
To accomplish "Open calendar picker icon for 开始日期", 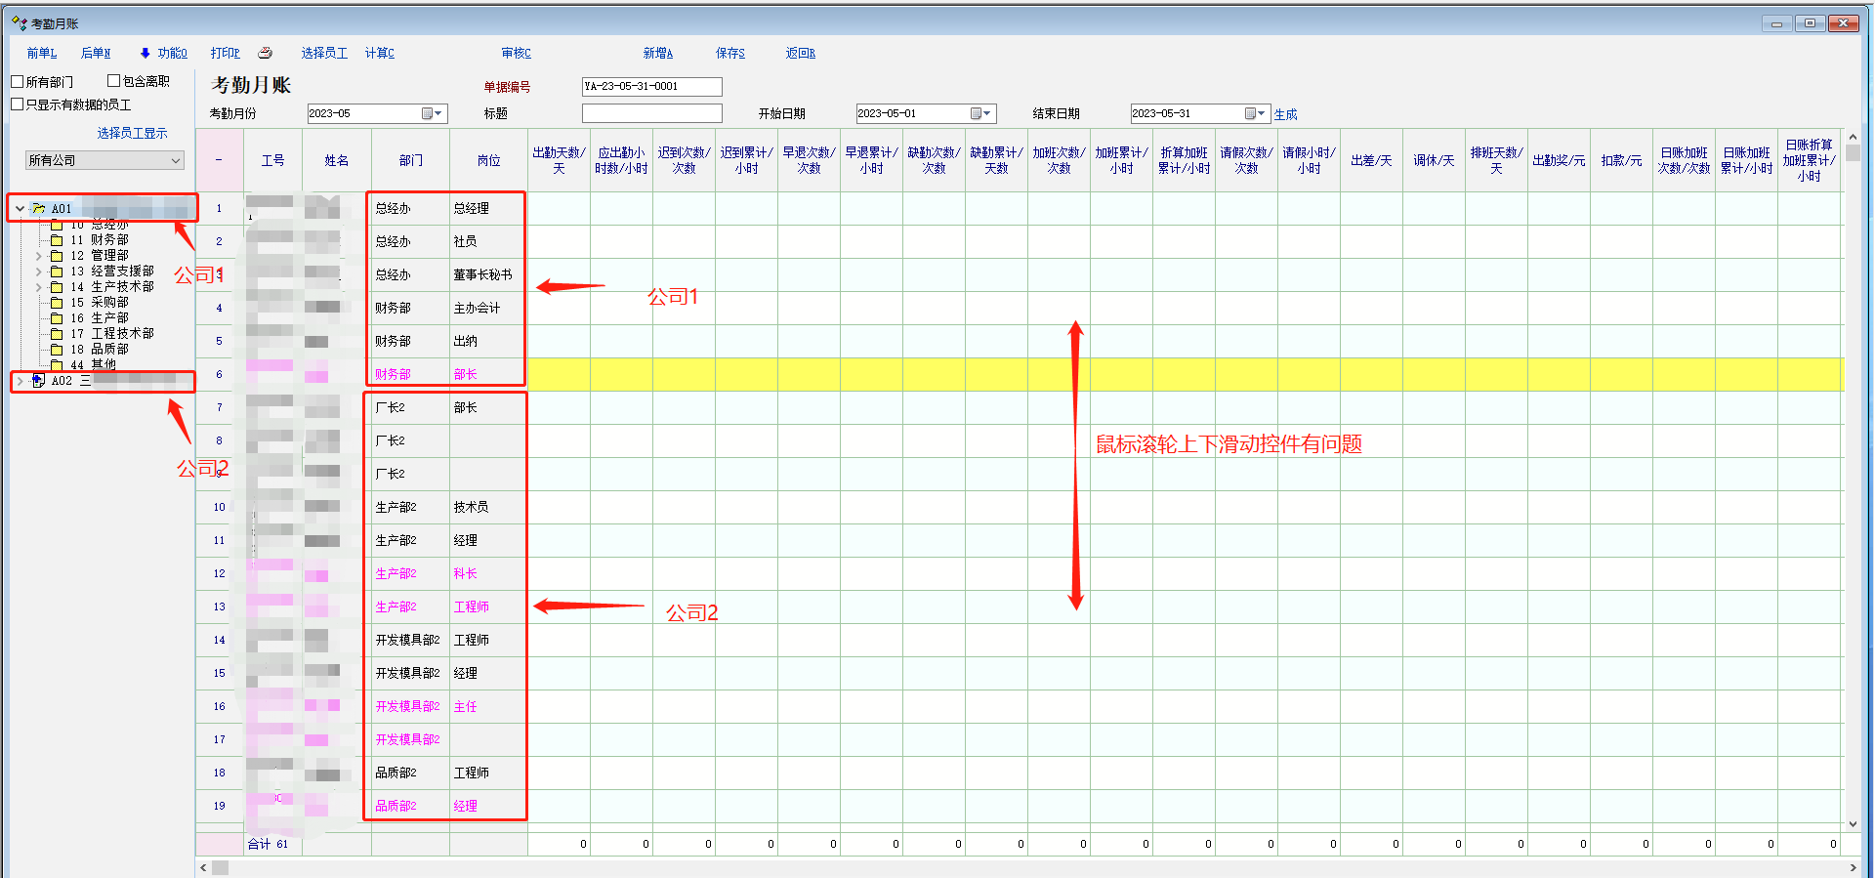I will 979,113.
